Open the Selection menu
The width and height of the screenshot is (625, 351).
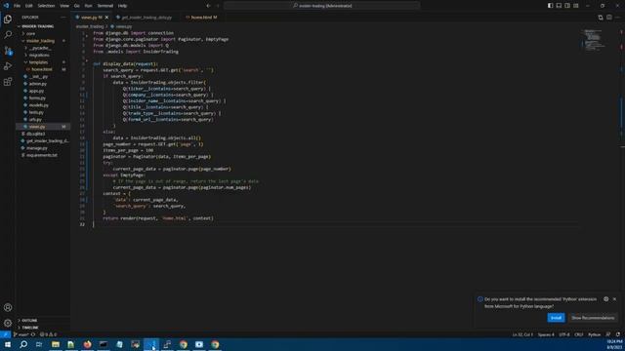pos(46,6)
